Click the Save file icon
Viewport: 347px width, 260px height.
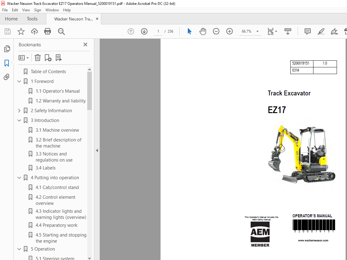8,31
